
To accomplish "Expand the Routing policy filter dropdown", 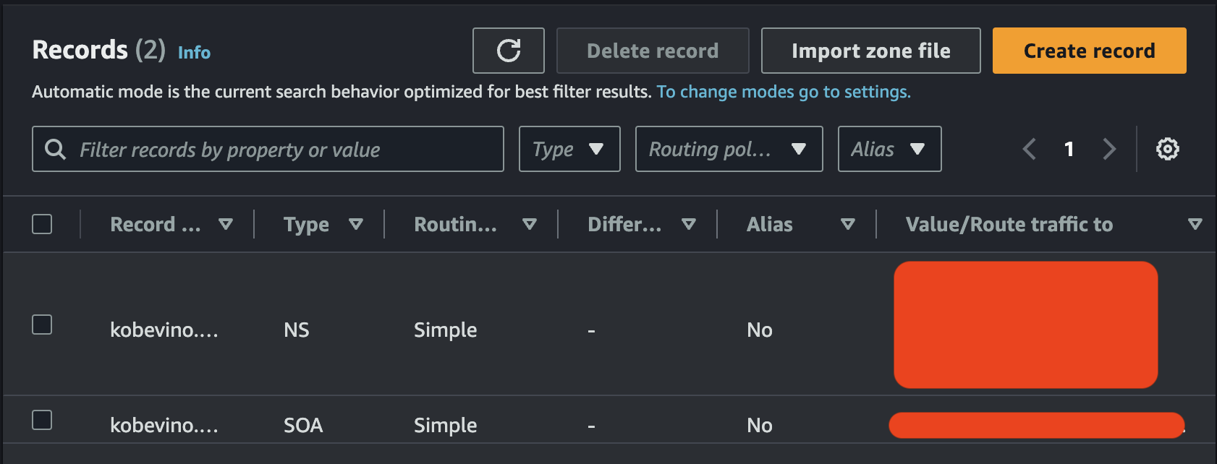I will [x=728, y=149].
